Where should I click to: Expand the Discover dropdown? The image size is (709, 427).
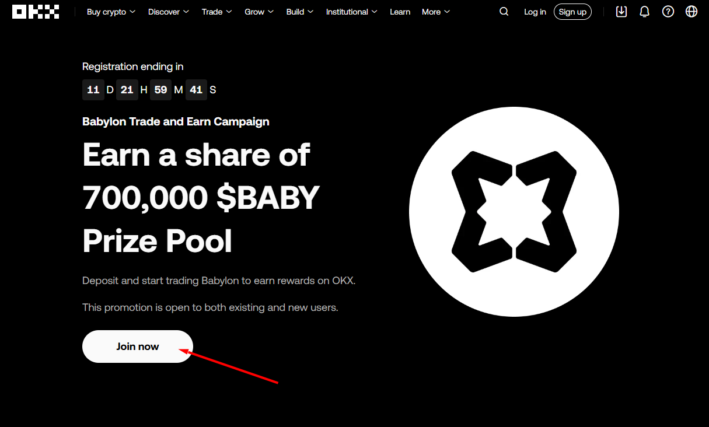[x=169, y=12]
